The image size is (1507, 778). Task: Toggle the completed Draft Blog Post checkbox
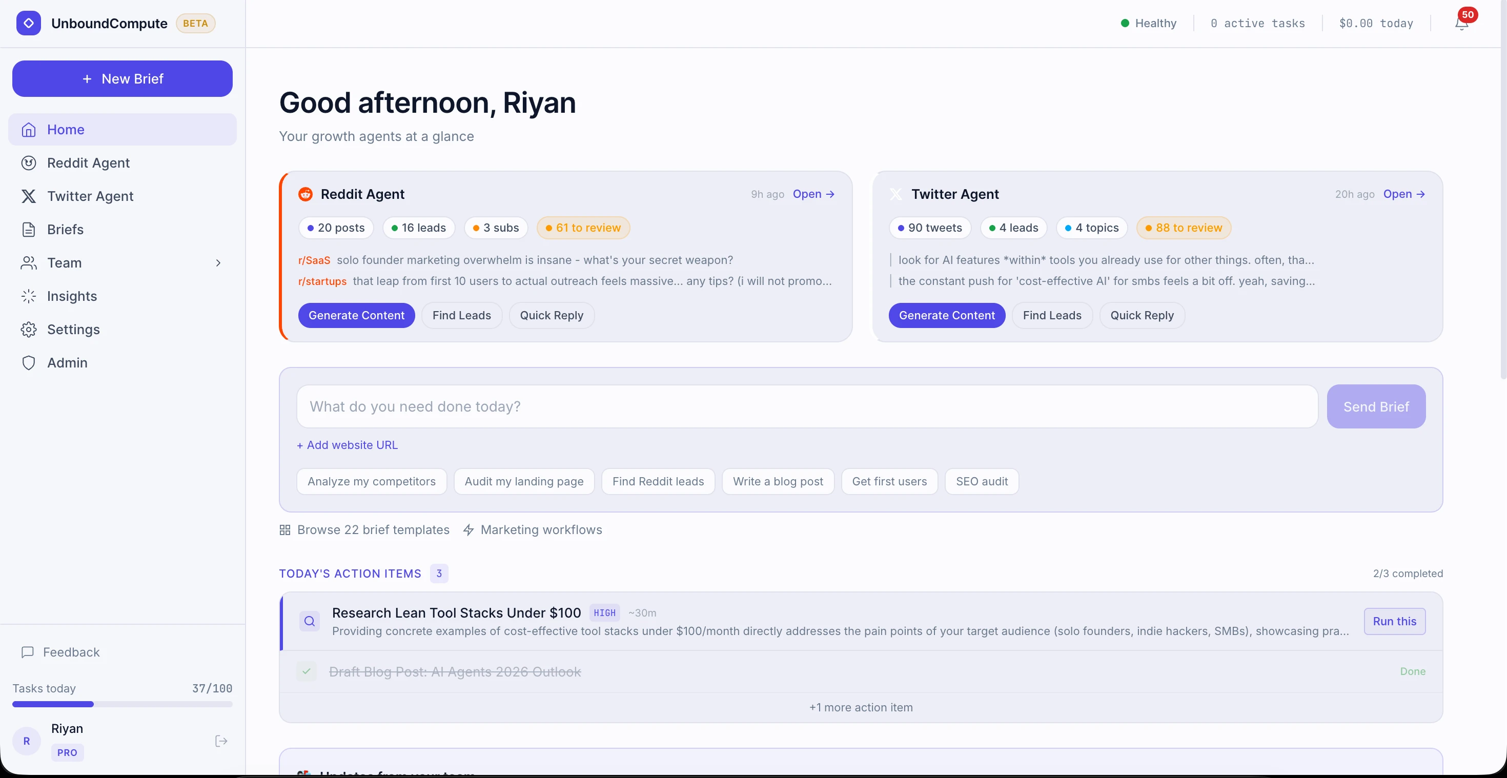point(307,671)
